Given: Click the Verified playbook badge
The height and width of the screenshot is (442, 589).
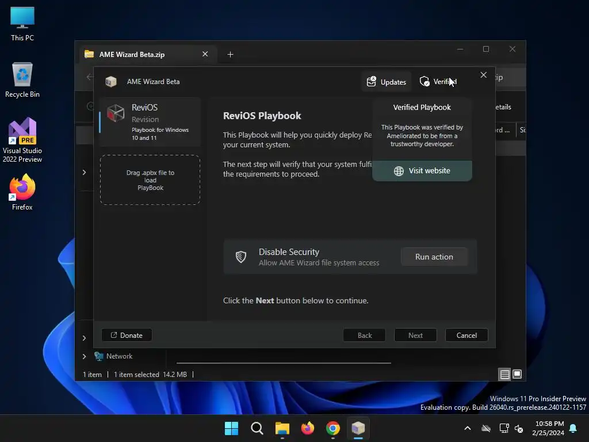Looking at the screenshot, I should (438, 82).
